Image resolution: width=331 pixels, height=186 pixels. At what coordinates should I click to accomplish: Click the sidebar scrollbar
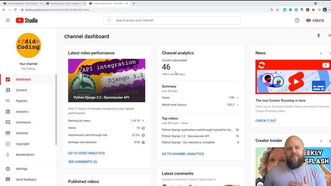pyautogui.click(x=56, y=110)
